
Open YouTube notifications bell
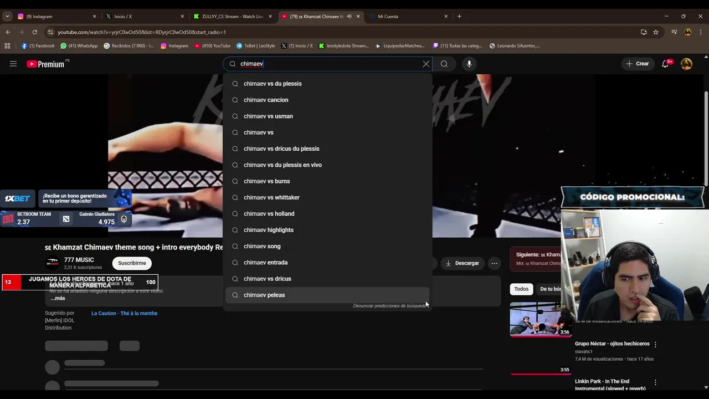pyautogui.click(x=666, y=64)
